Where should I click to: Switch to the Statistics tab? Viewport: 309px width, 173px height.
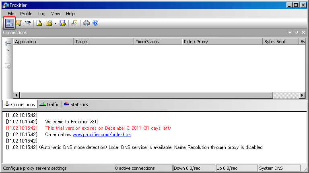tap(76, 105)
